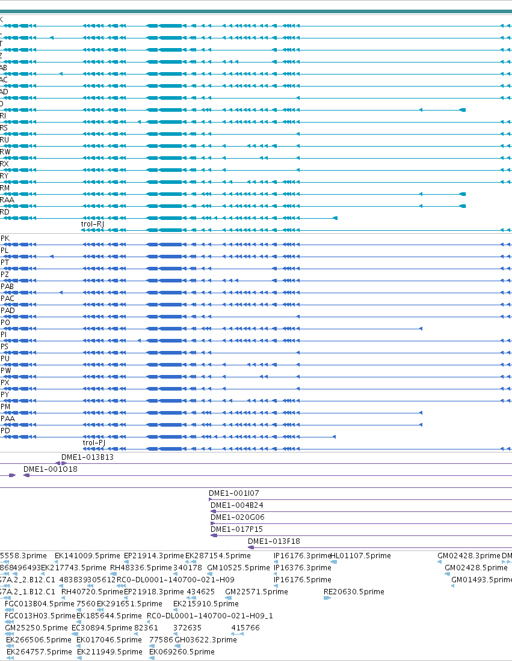512x661 pixels.
Task: Click the EK017046.5prime EST label
Action: [109, 640]
